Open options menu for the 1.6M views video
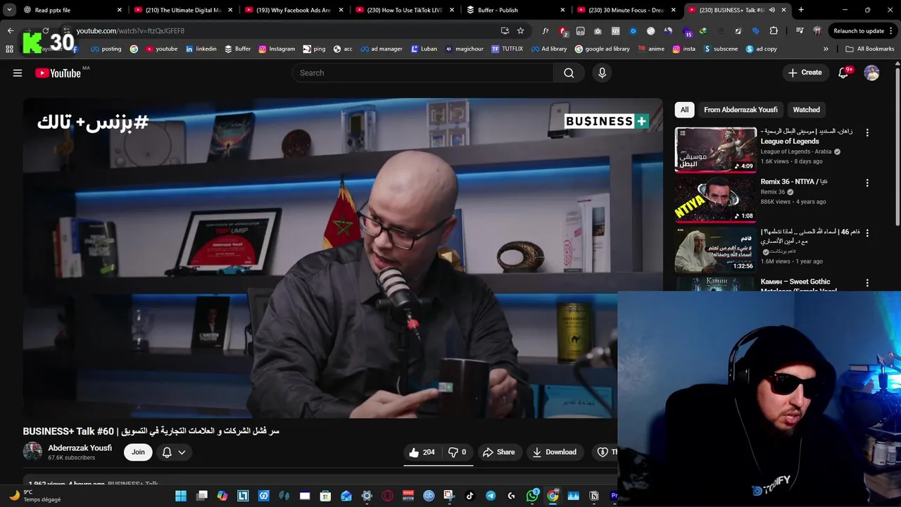The height and width of the screenshot is (507, 901). [867, 232]
